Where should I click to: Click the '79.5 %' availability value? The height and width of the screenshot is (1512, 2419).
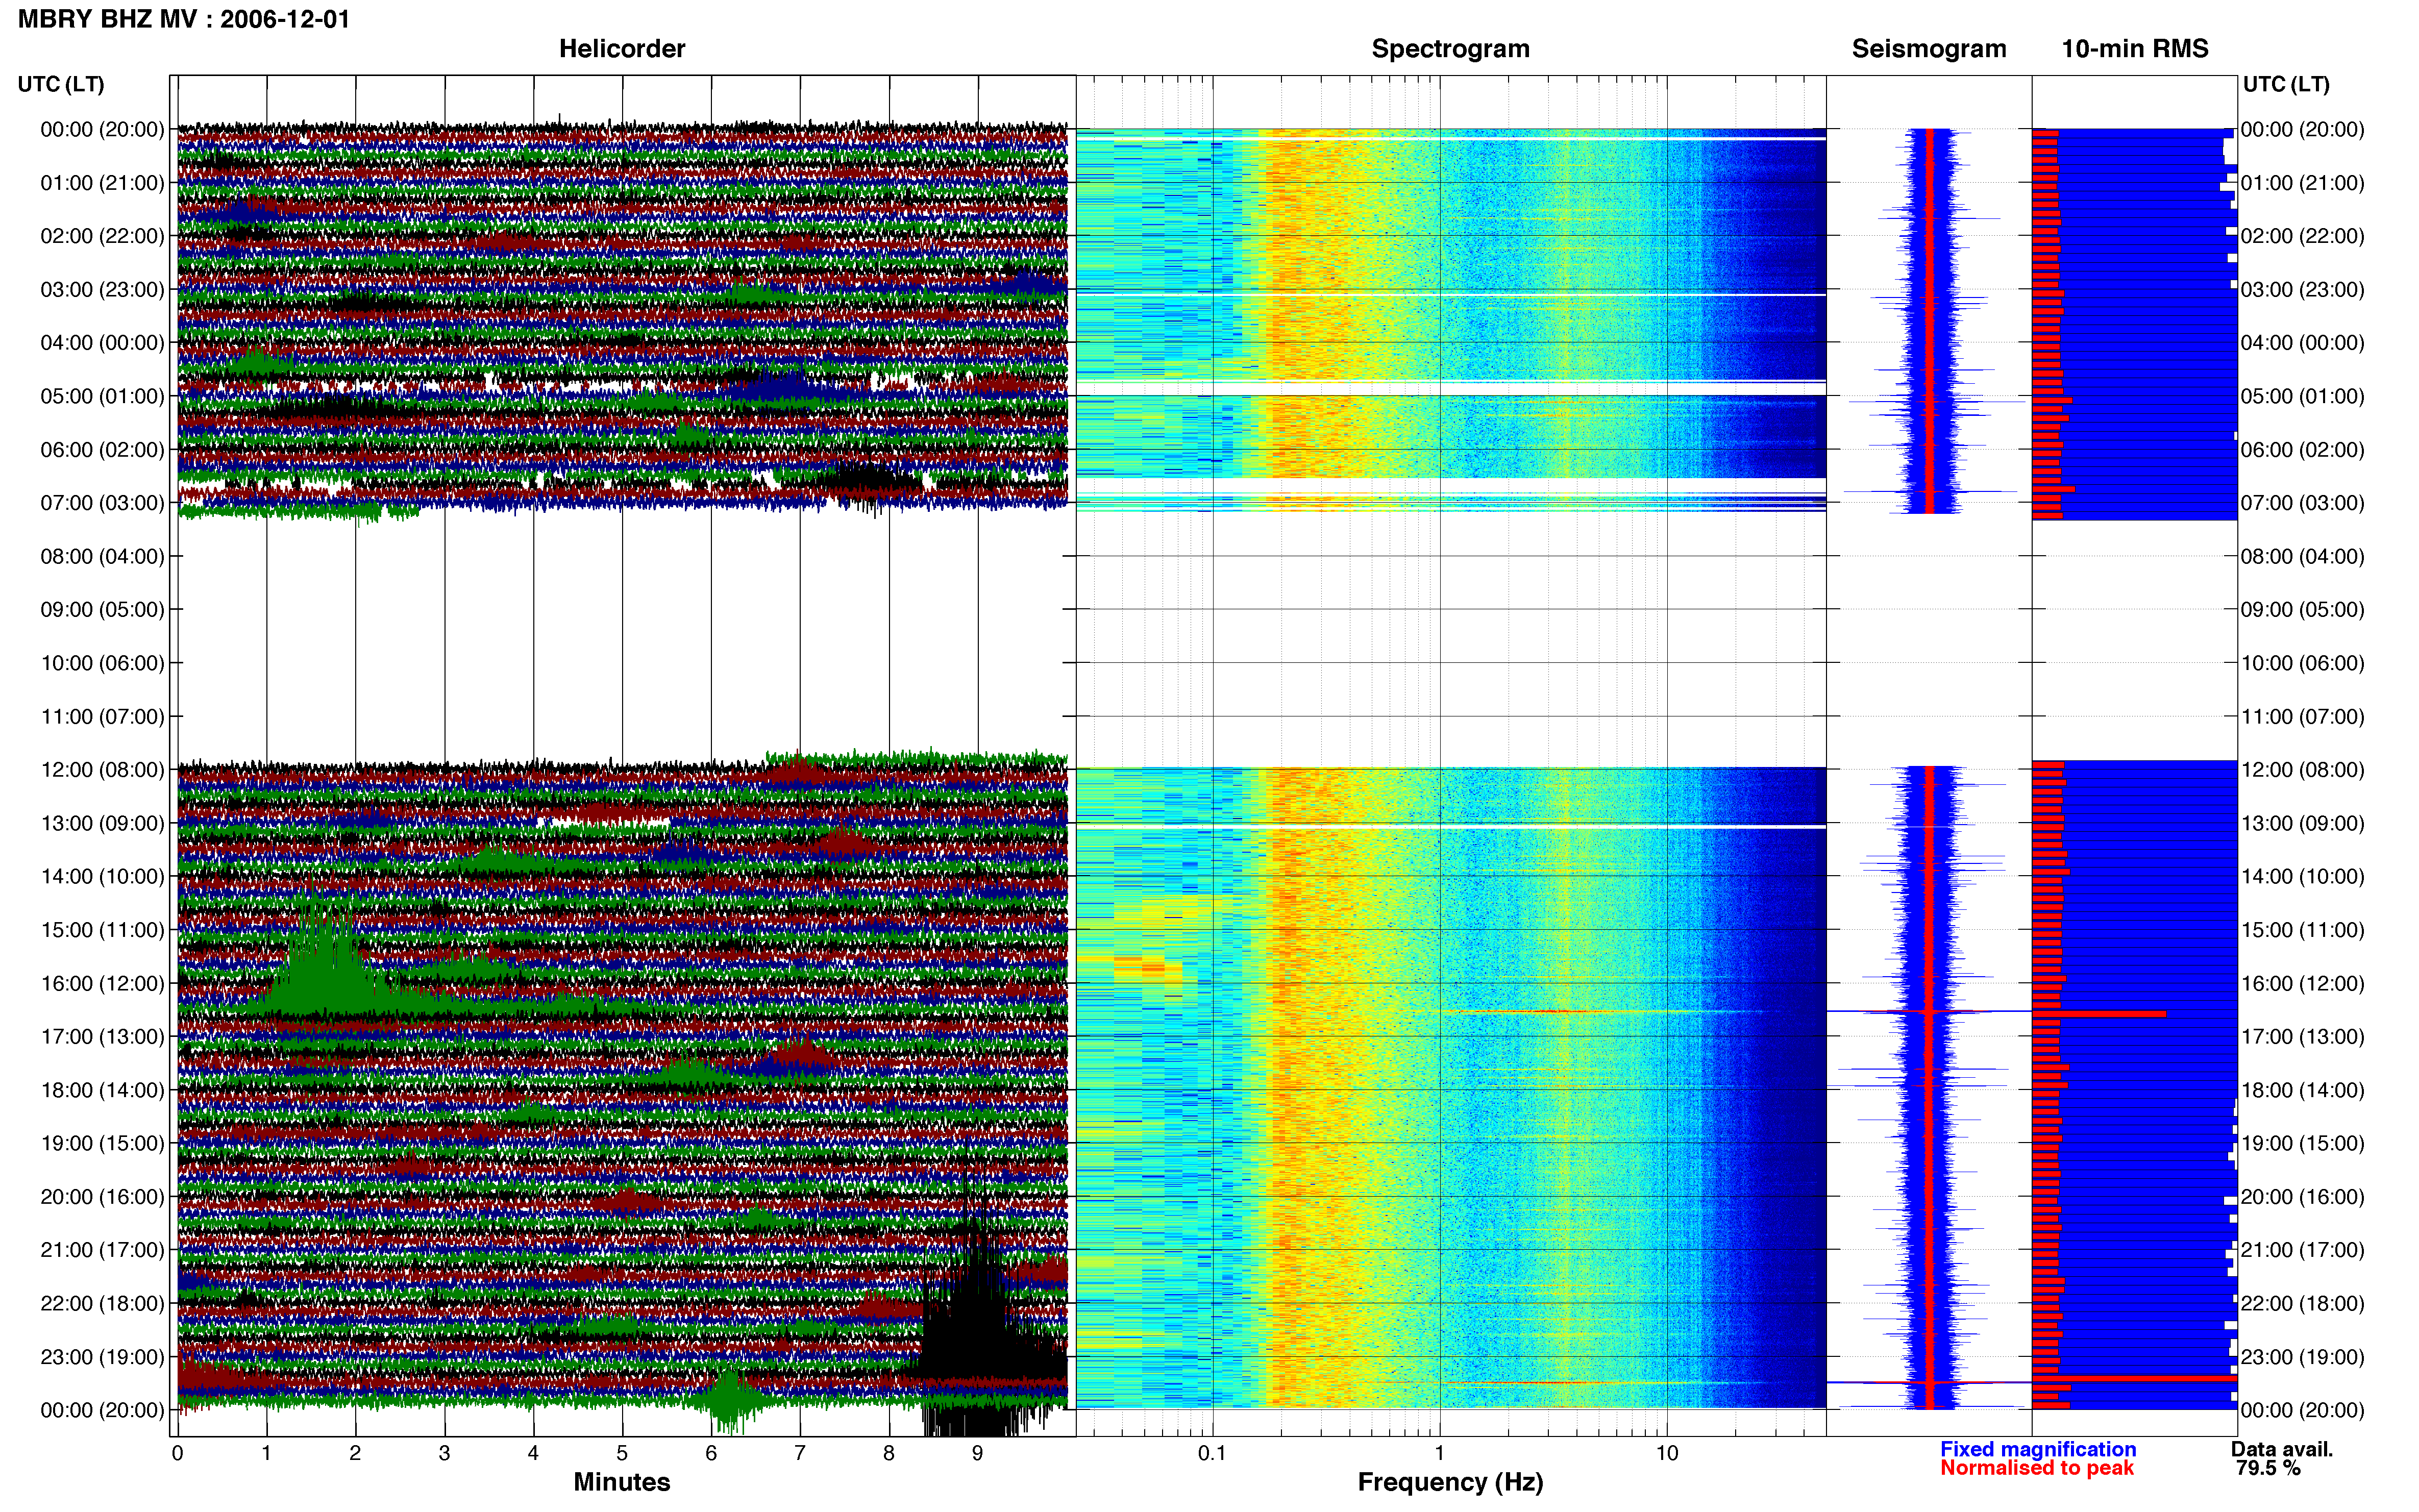coord(2268,1468)
